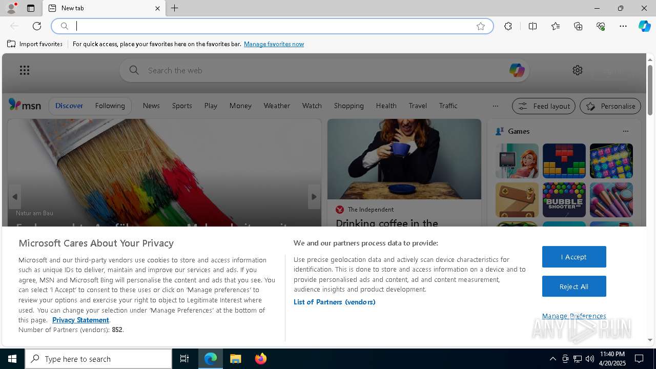Show hidden tray icons chevron
656x369 pixels.
click(x=552, y=359)
